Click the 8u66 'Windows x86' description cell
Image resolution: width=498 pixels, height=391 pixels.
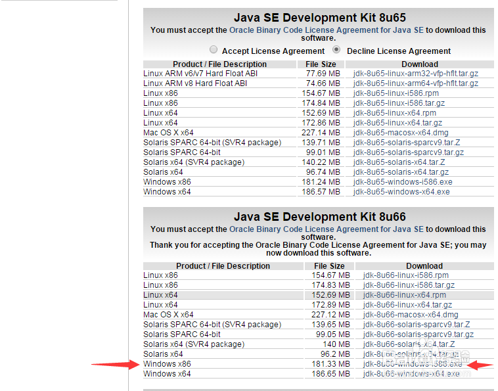pyautogui.click(x=223, y=364)
